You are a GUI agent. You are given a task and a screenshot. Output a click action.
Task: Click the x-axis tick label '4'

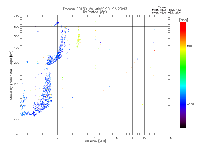(95, 138)
